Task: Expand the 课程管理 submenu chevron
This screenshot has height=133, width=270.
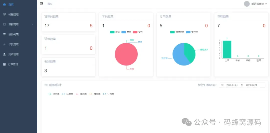Action: click(x=32, y=24)
